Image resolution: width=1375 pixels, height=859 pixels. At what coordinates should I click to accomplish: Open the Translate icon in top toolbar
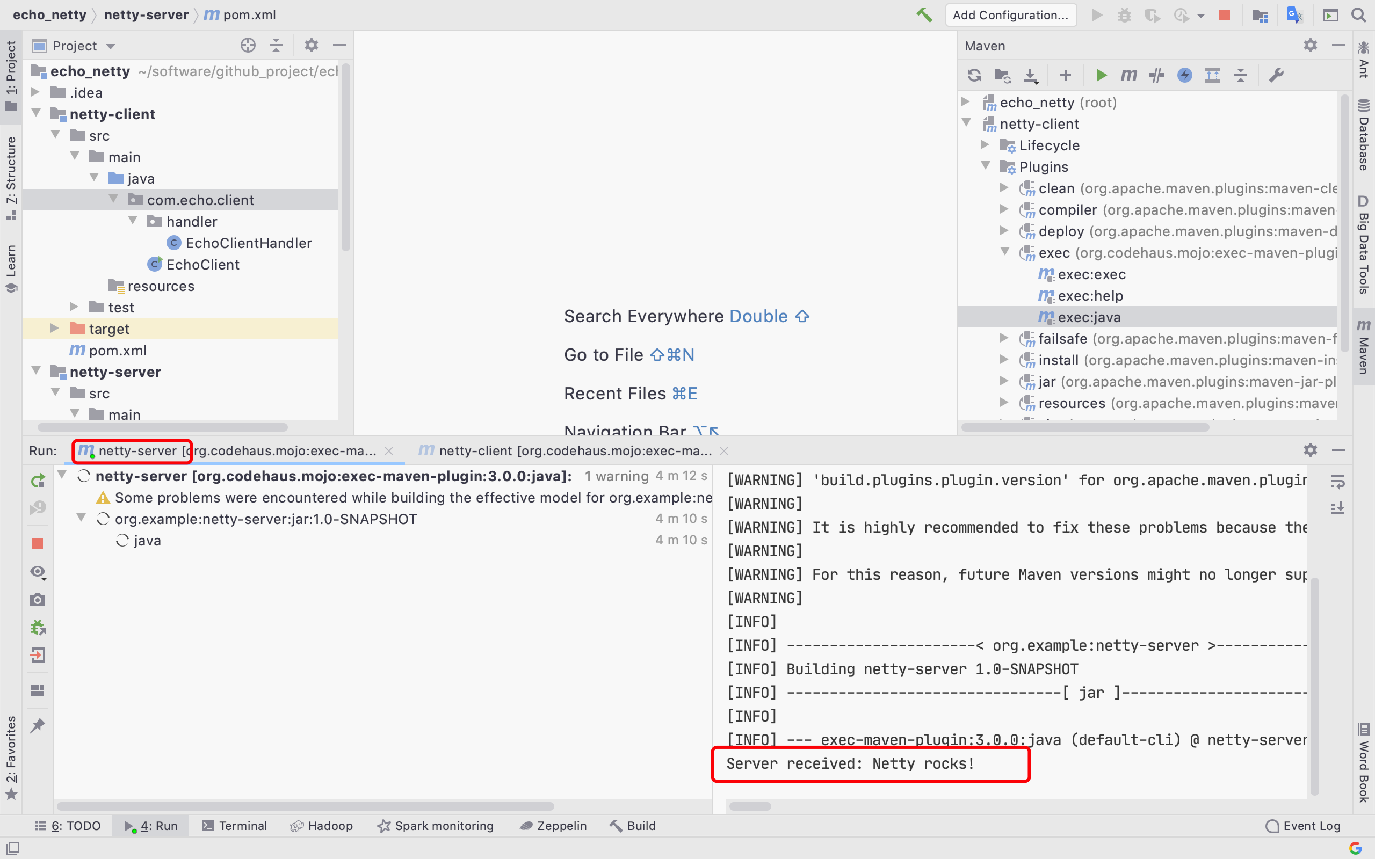click(x=1294, y=15)
